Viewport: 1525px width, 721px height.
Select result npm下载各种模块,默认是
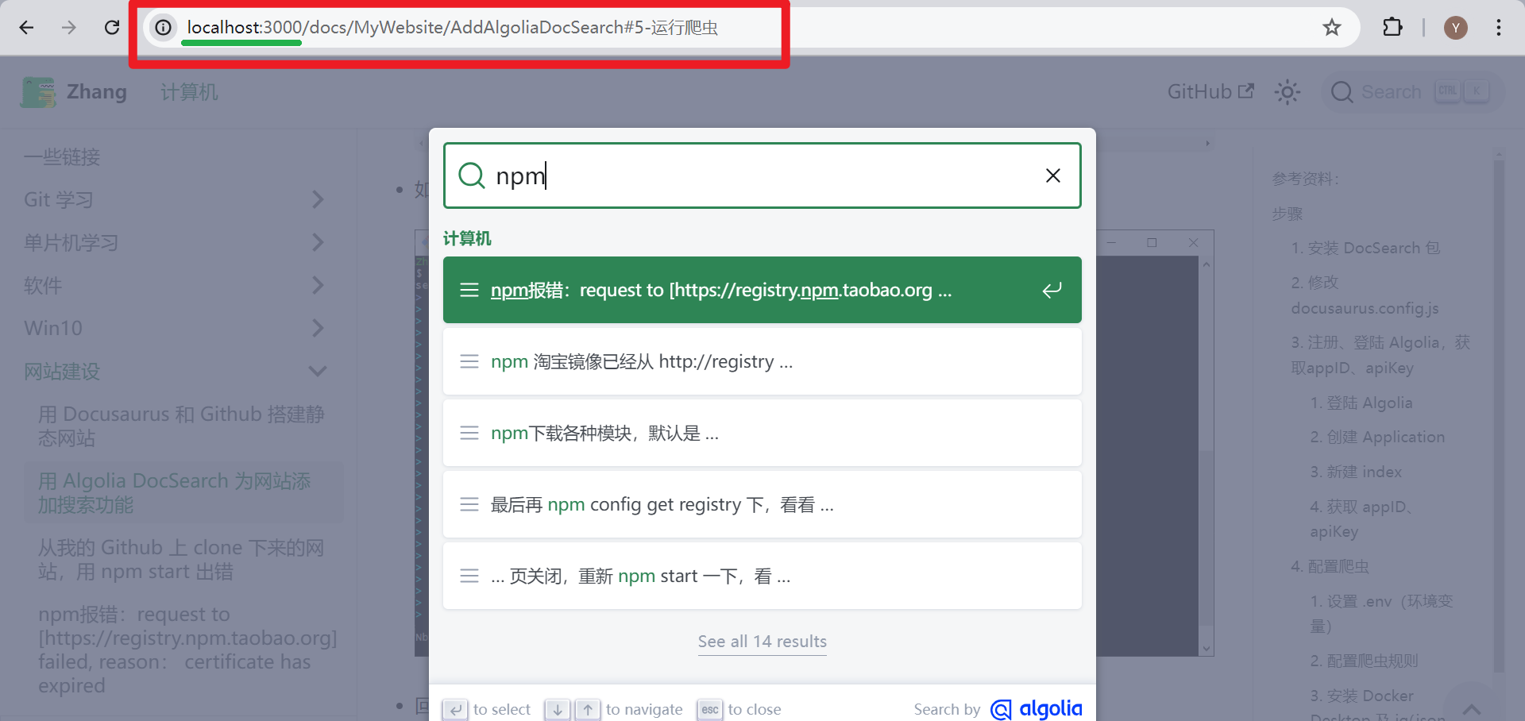pos(762,433)
